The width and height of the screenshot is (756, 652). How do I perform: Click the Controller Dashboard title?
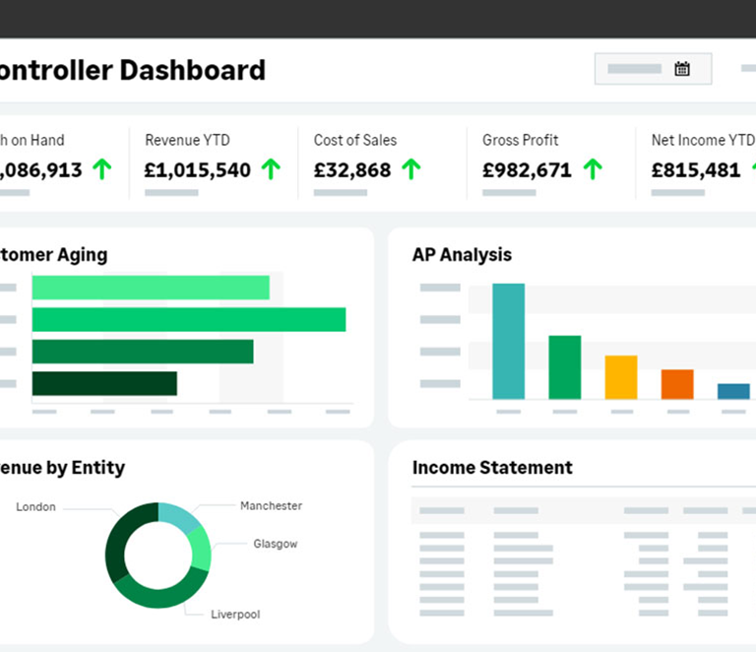133,70
